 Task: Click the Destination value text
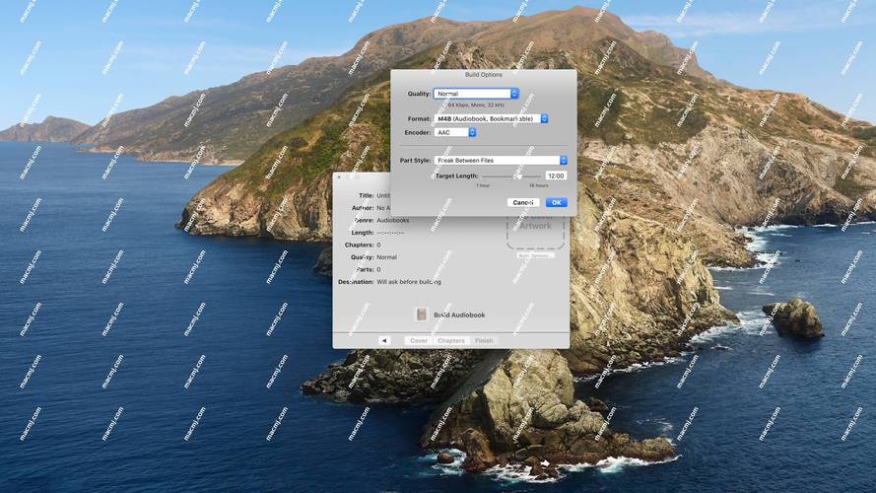coord(409,282)
